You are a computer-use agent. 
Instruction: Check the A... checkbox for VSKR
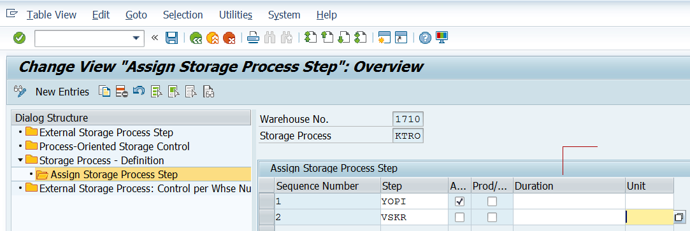(460, 218)
